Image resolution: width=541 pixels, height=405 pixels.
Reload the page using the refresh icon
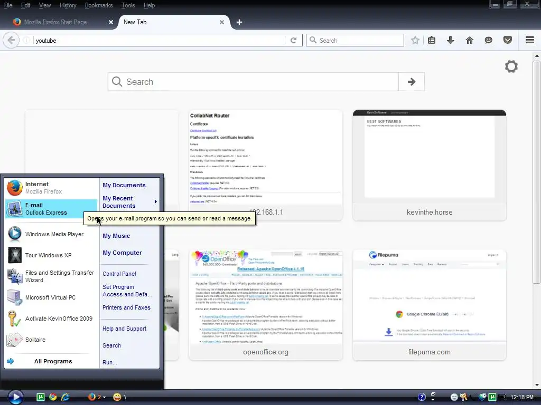294,40
